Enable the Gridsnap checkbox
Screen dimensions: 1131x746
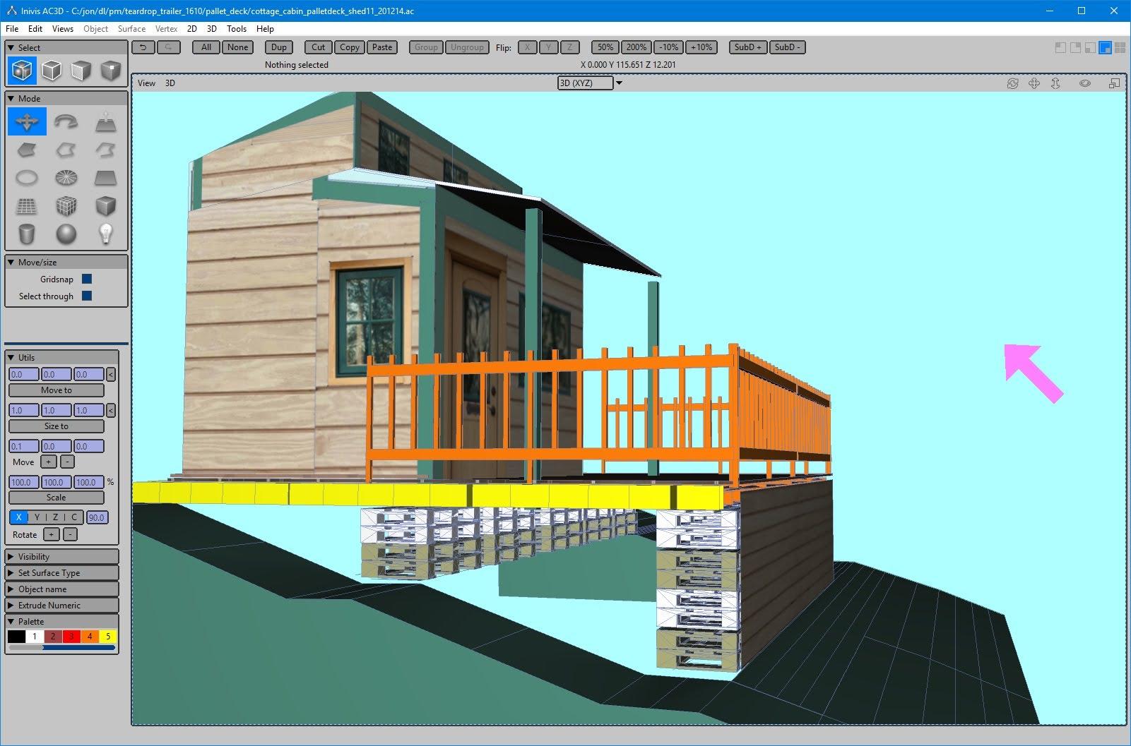pyautogui.click(x=86, y=279)
